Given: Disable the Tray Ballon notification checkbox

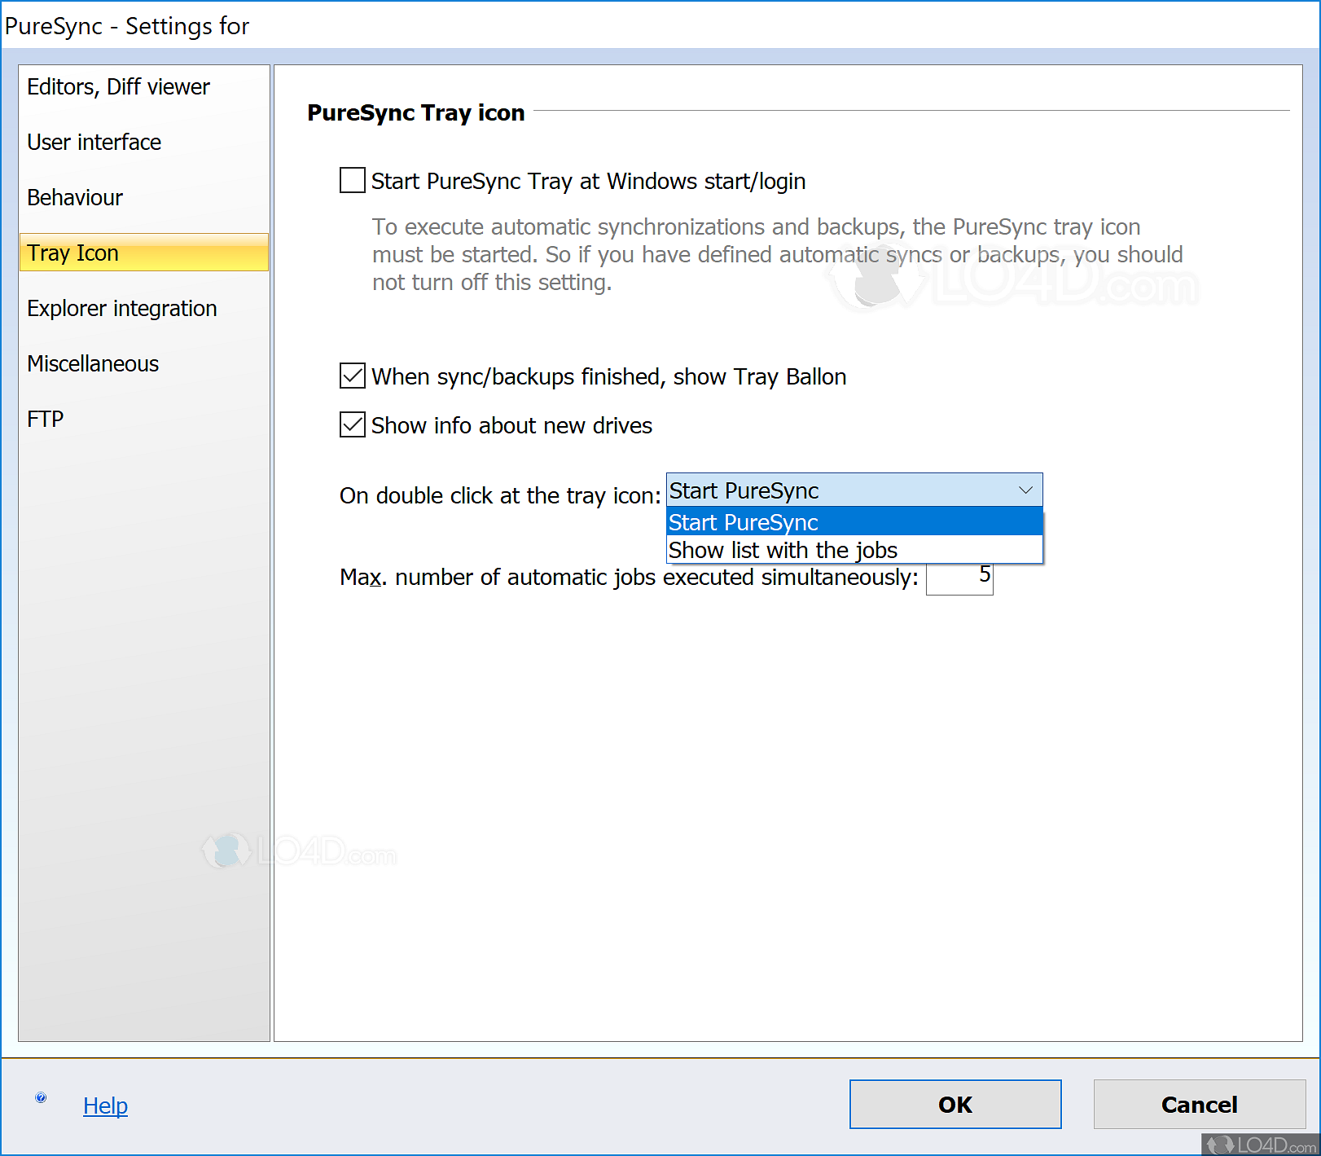Looking at the screenshot, I should tap(351, 376).
